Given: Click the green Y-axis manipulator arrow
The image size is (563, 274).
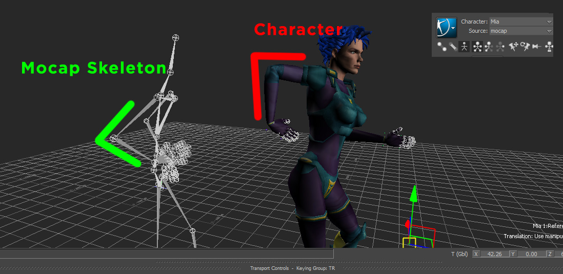Looking at the screenshot, I should 414,194.
